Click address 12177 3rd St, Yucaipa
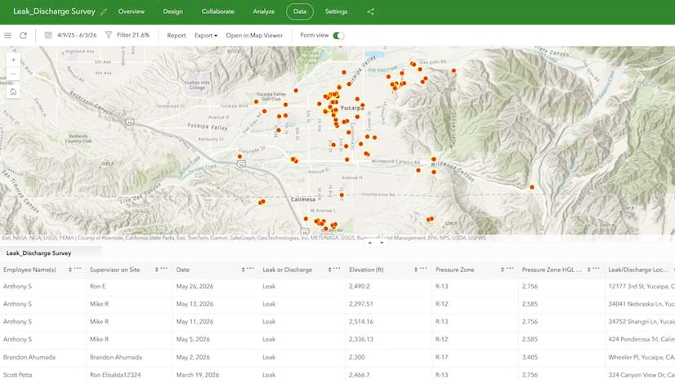This screenshot has width=675, height=380. click(641, 286)
